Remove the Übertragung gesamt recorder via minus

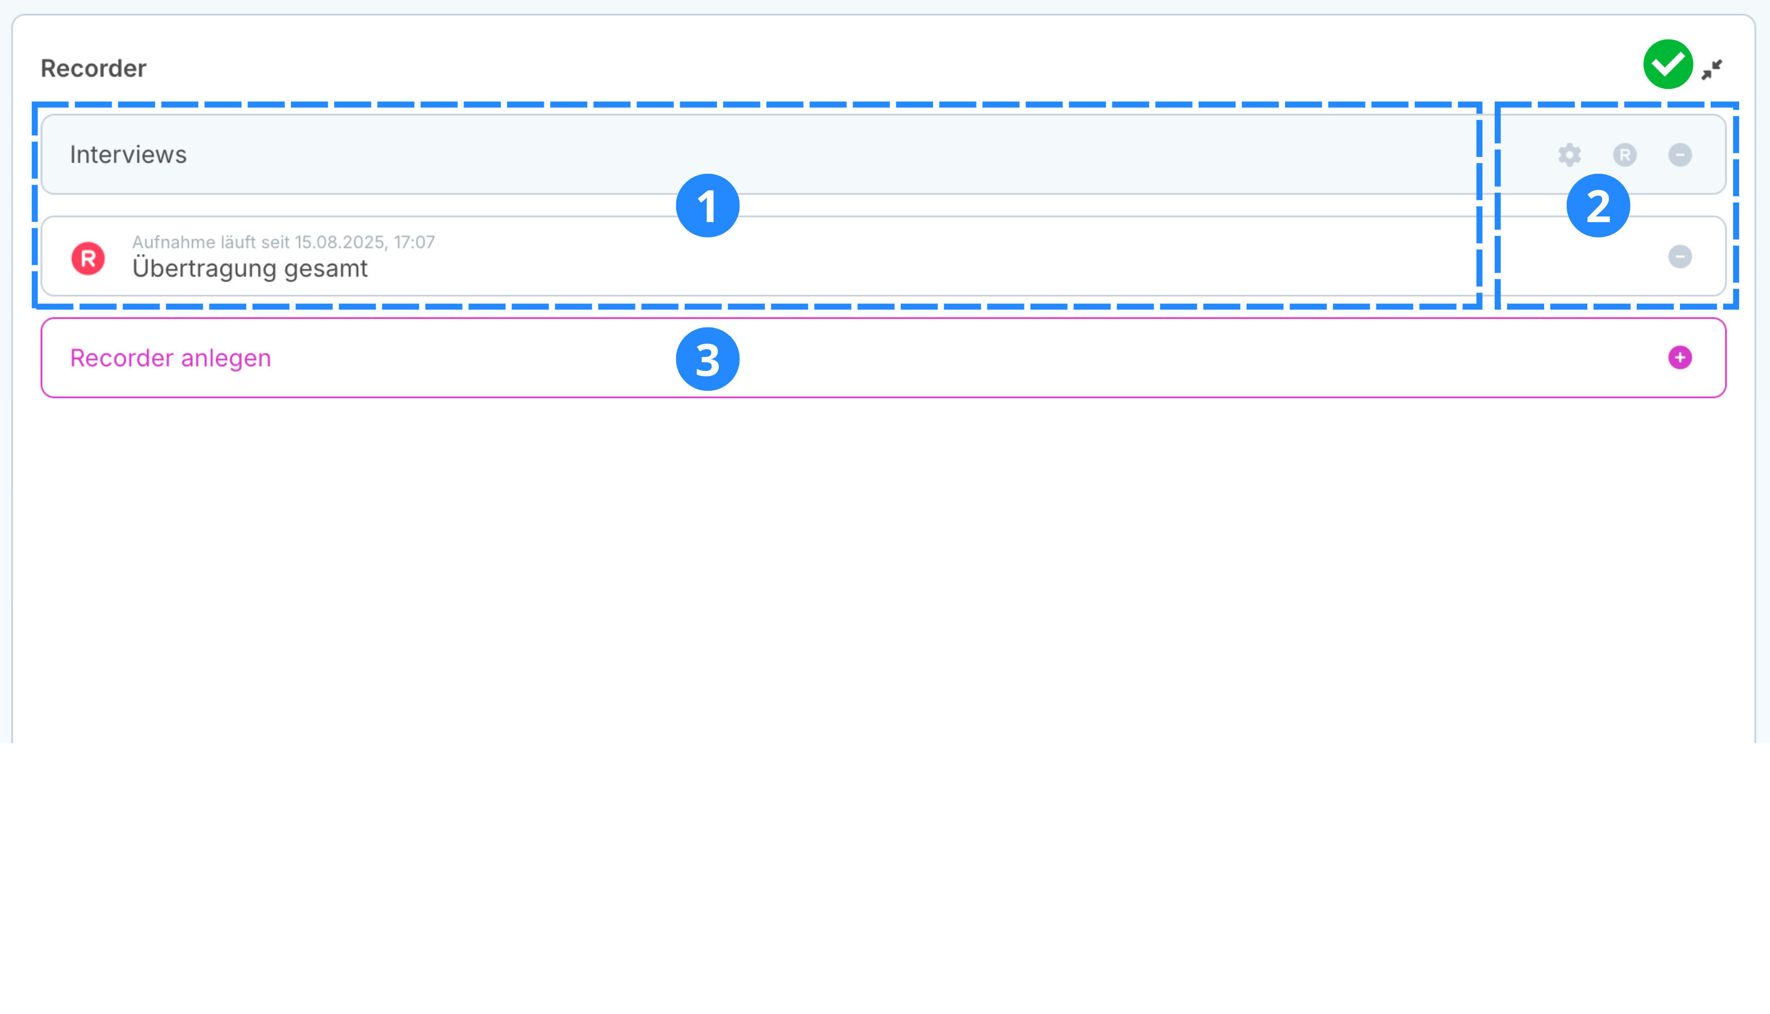pyautogui.click(x=1679, y=256)
